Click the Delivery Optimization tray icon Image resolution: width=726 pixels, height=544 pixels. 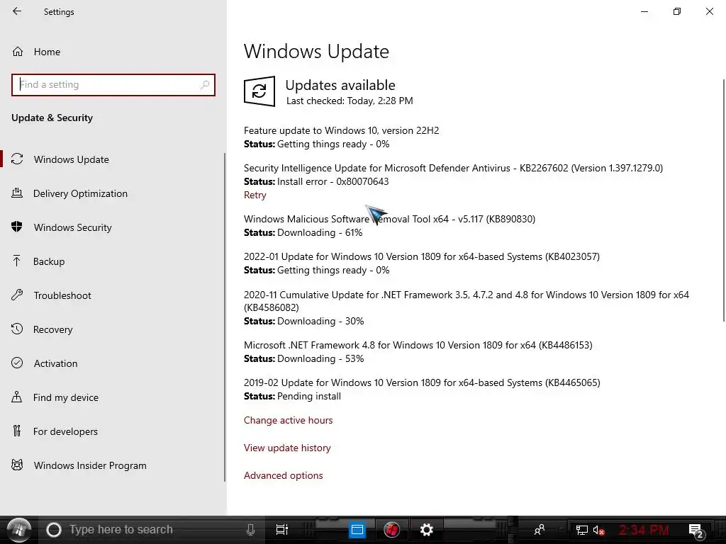pyautogui.click(x=17, y=193)
